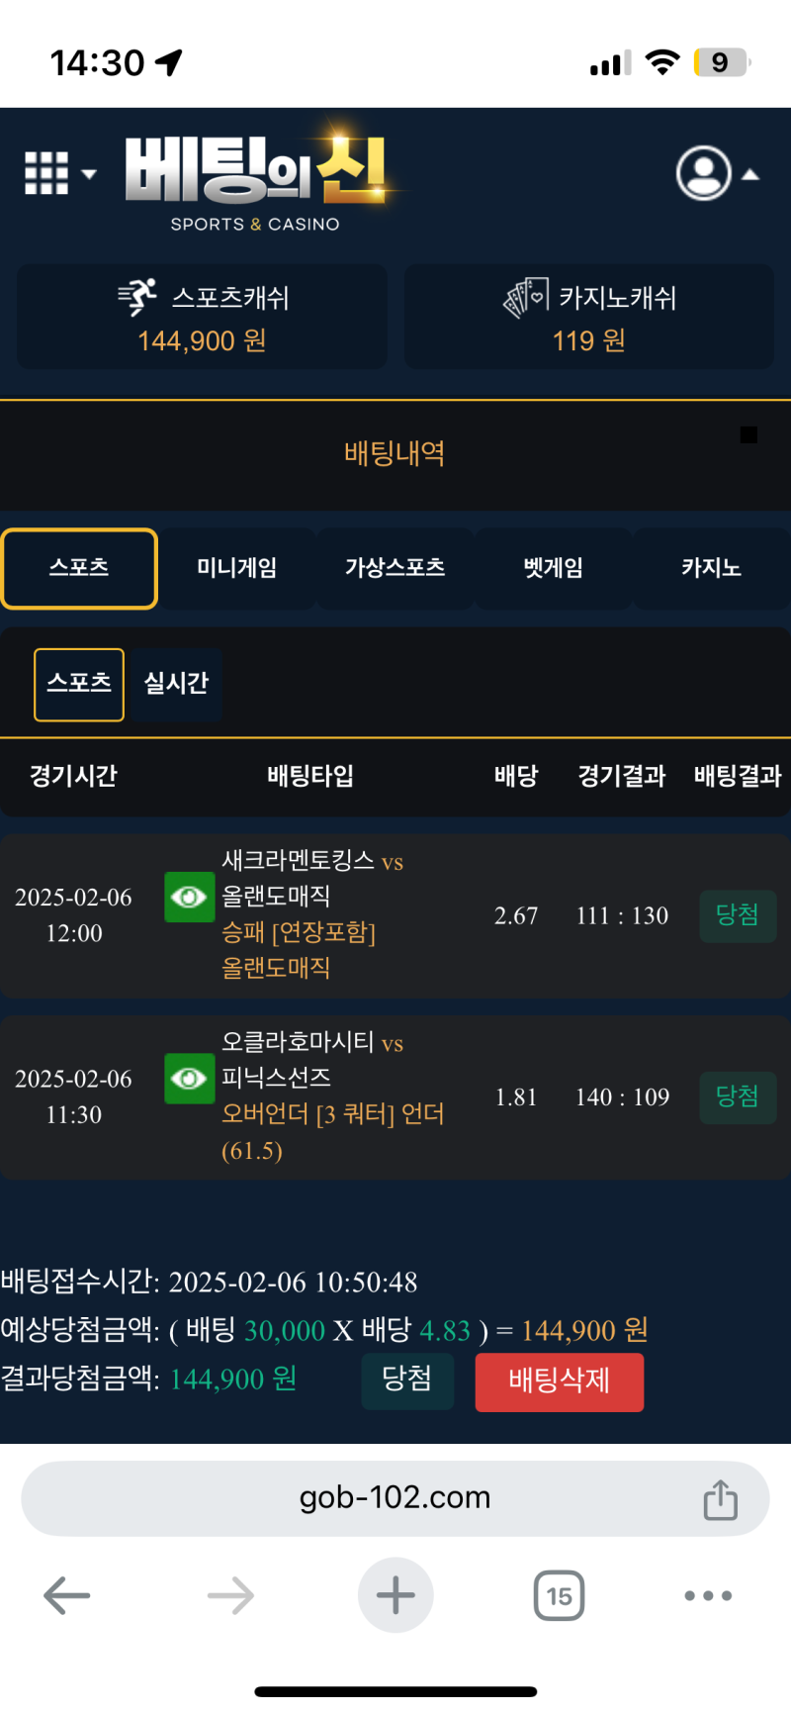This screenshot has width=791, height=1714.
Task: Open the 스포츠캐쉬 balance panel
Action: point(202,317)
